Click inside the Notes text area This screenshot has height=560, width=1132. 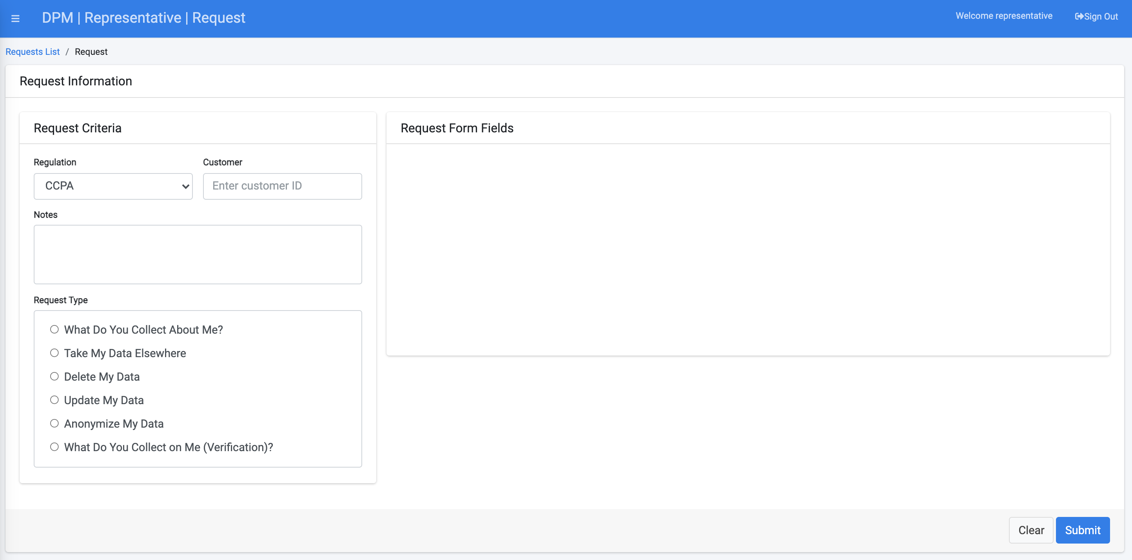198,255
